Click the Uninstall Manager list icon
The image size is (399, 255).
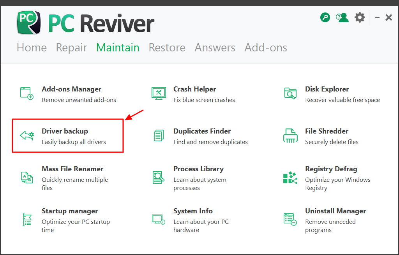290,220
